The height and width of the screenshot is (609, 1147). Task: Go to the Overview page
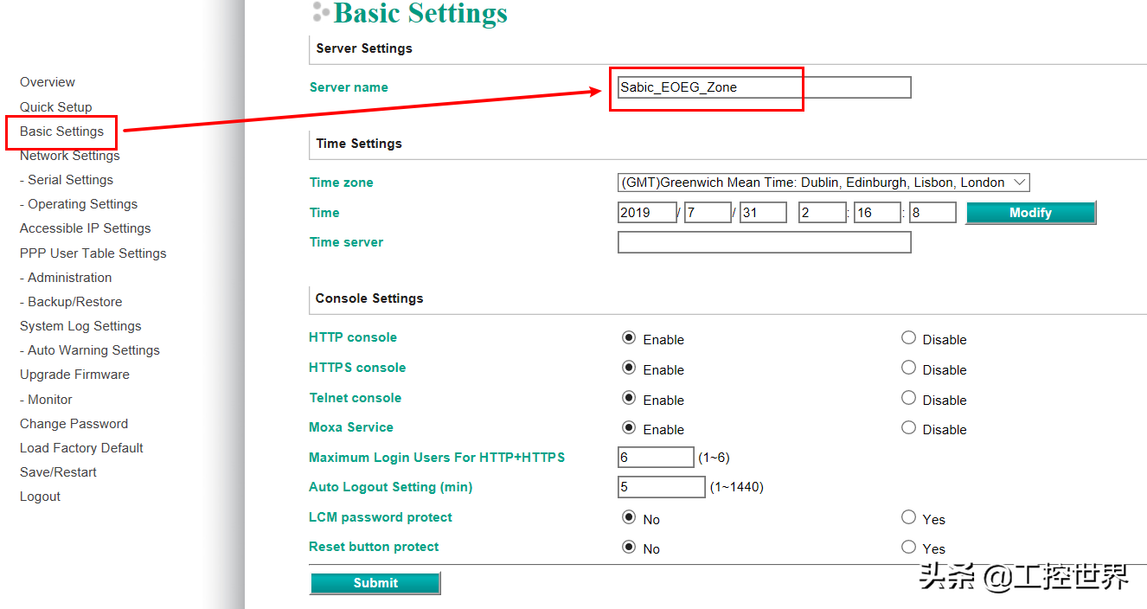pos(48,82)
